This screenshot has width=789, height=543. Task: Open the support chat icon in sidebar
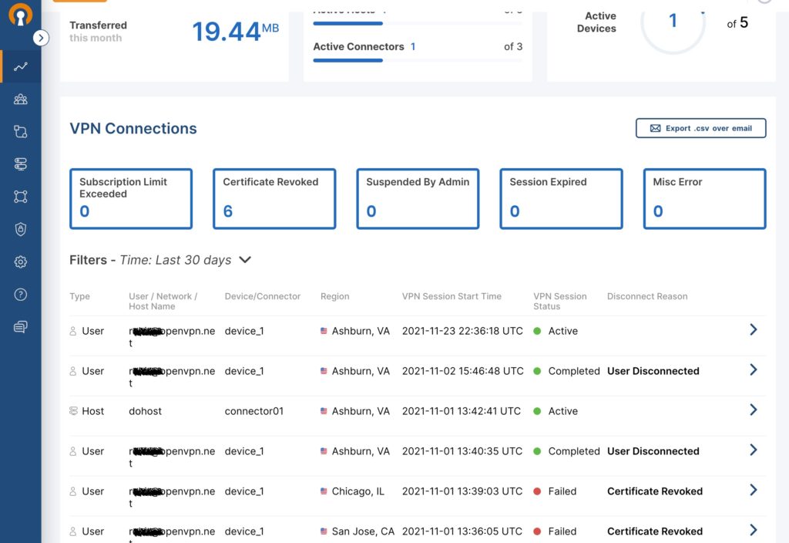pos(21,327)
